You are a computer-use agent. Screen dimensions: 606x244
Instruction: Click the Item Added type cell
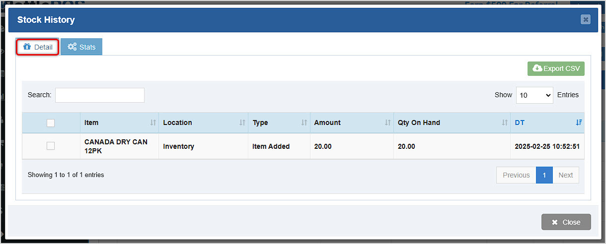(279, 146)
